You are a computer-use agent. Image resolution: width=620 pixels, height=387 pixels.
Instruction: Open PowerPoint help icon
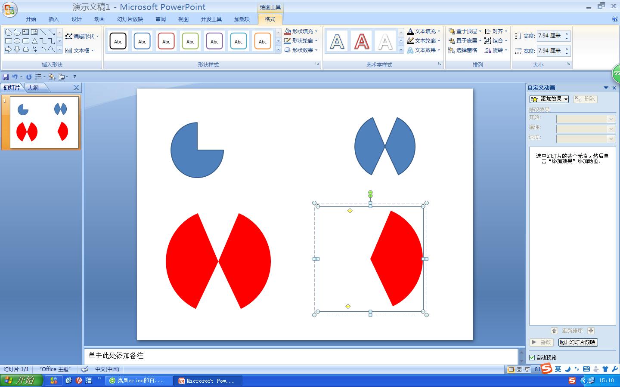pyautogui.click(x=615, y=19)
